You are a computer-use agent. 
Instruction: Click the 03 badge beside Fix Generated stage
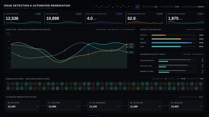[90, 103]
